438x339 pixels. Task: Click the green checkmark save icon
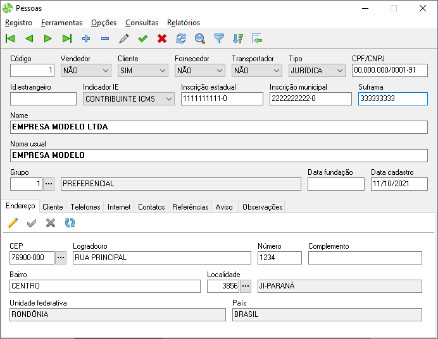[143, 39]
